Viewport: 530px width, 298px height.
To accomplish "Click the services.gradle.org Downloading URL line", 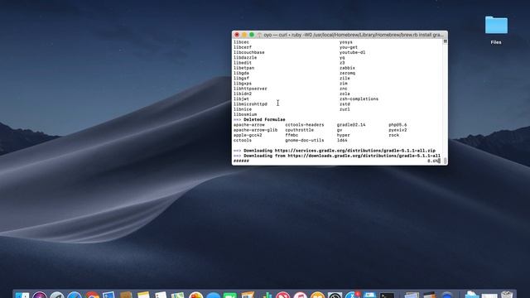I will (335, 151).
